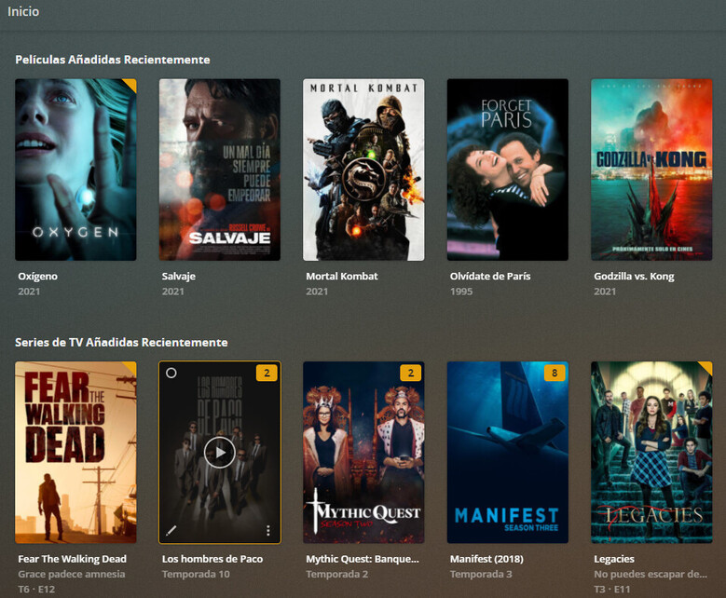
Task: Click year 2021 under Godzilla vs. Kong
Action: [x=605, y=292]
